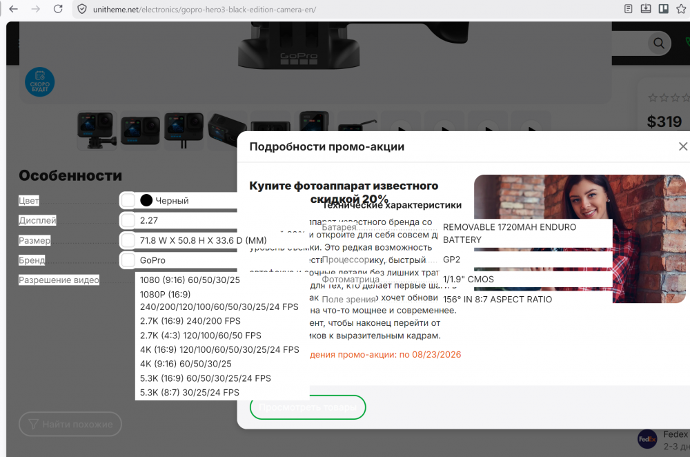Open the first GoPro gallery thumbnail
Viewport: 690px width, 457px height.
click(97, 129)
